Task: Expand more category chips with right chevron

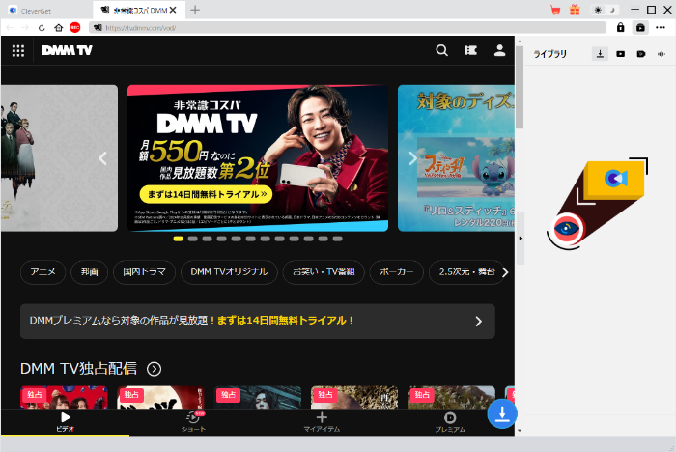Action: pyautogui.click(x=505, y=272)
